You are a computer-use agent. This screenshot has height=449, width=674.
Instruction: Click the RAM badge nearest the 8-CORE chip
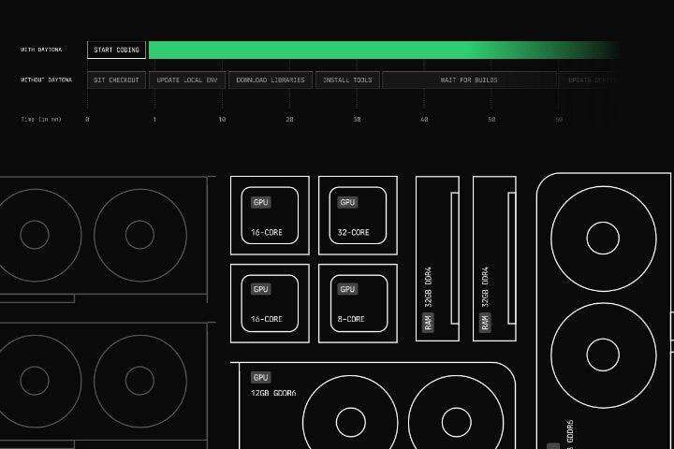pos(428,323)
